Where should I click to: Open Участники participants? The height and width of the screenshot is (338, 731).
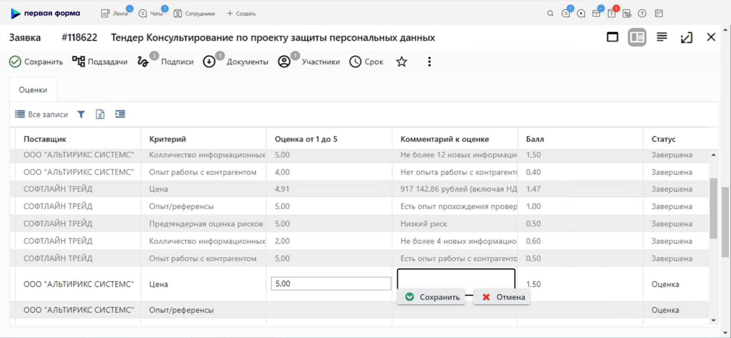pyautogui.click(x=309, y=62)
